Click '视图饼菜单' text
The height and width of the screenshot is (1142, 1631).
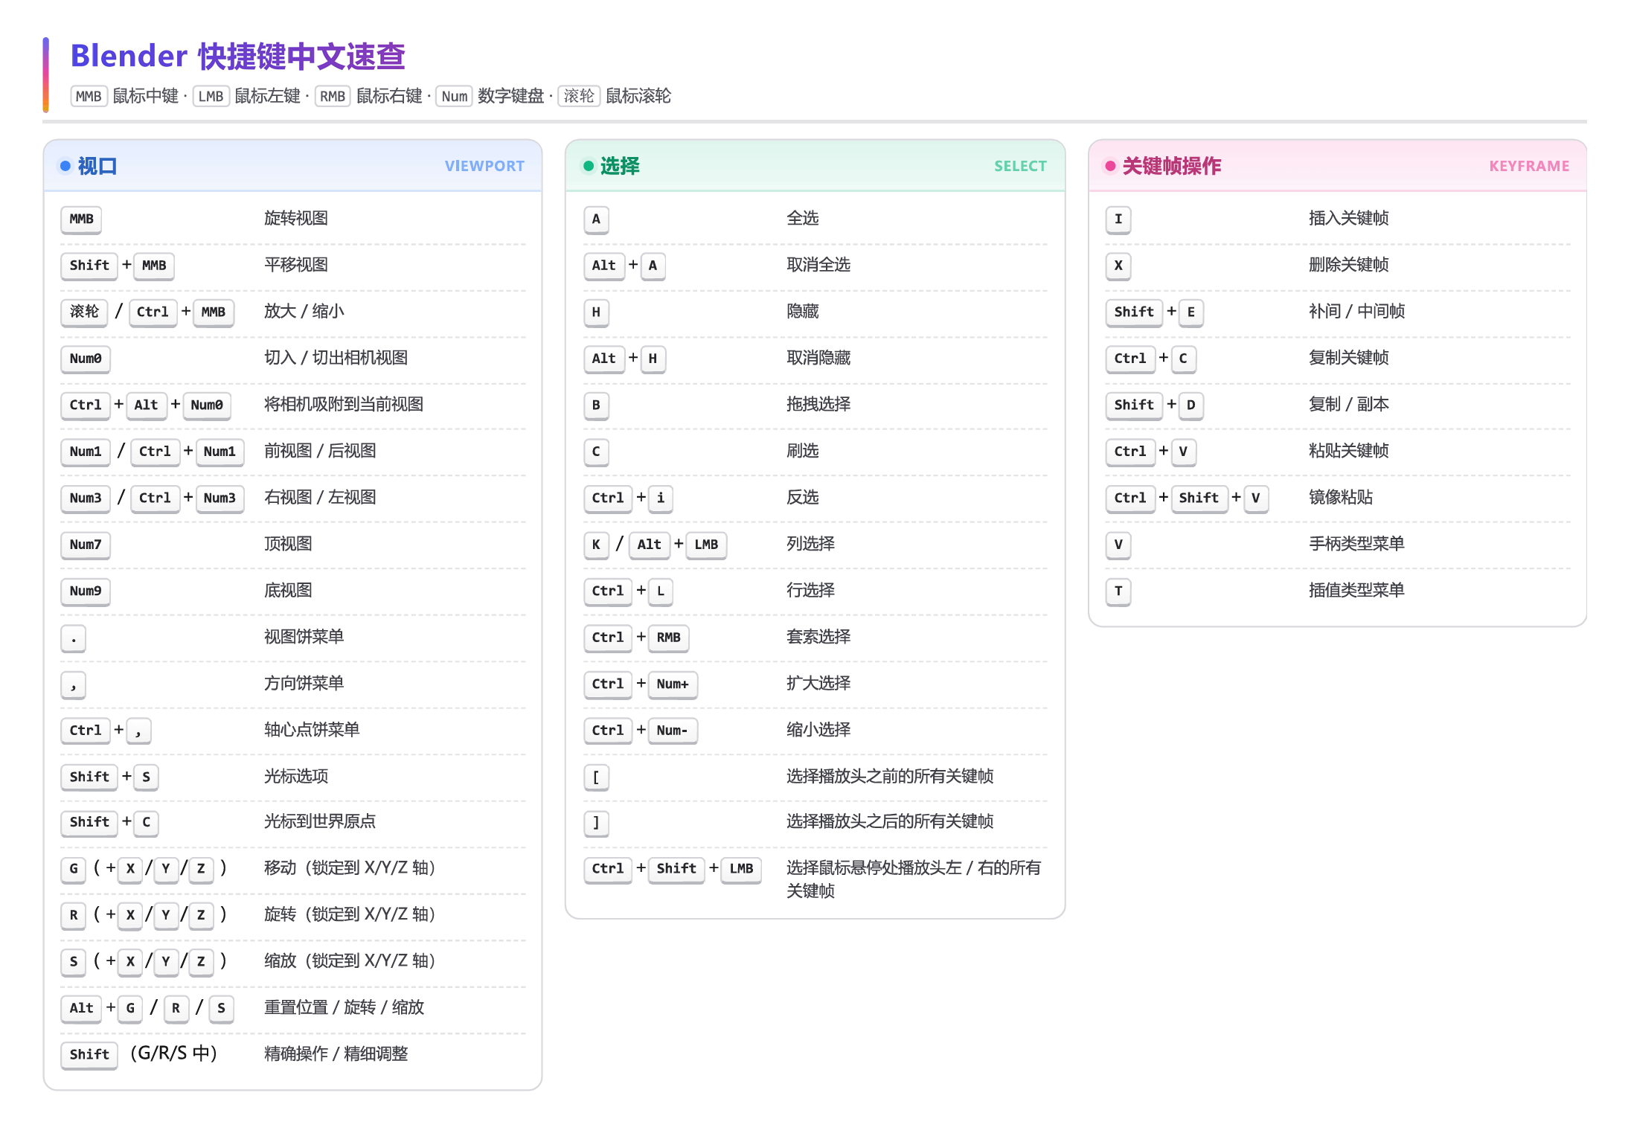(x=304, y=637)
